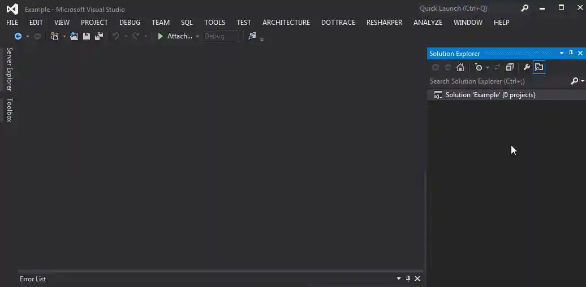Click the Save floppy disk icon
586x287 pixels.
(x=87, y=36)
